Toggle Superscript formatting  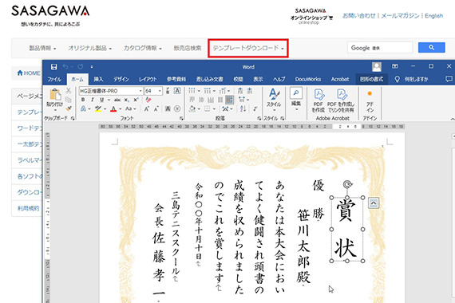point(136,100)
